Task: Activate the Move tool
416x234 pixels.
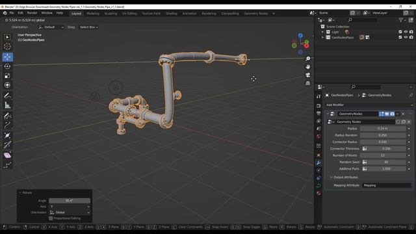Action: point(7,57)
